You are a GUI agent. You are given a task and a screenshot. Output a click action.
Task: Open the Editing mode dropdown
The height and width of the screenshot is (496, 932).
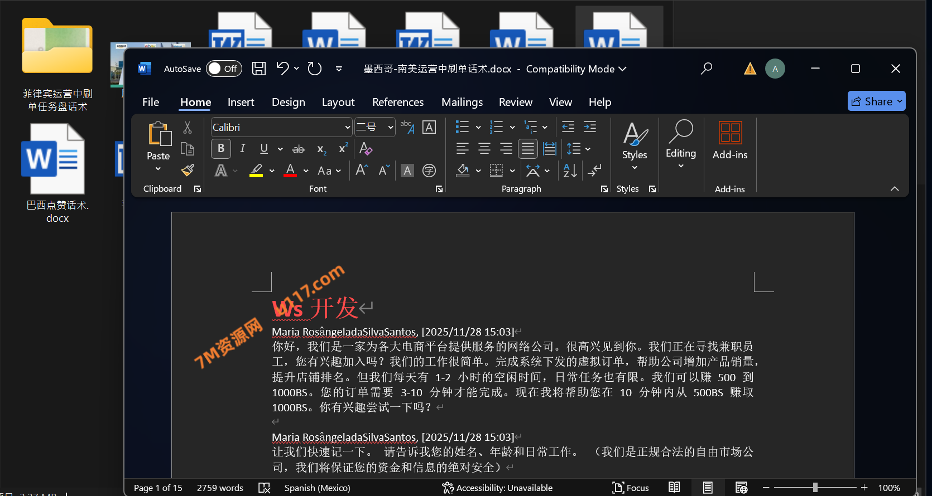(x=681, y=145)
